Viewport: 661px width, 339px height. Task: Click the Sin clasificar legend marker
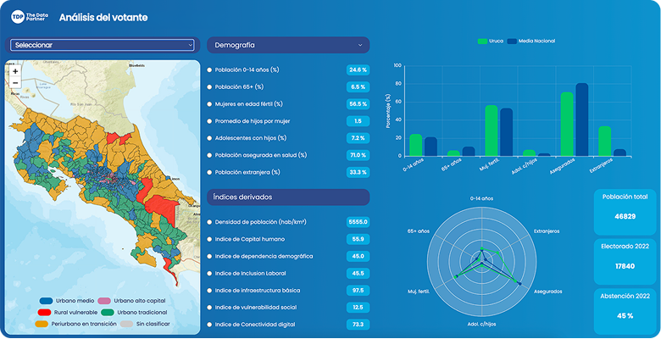pyautogui.click(x=105, y=324)
